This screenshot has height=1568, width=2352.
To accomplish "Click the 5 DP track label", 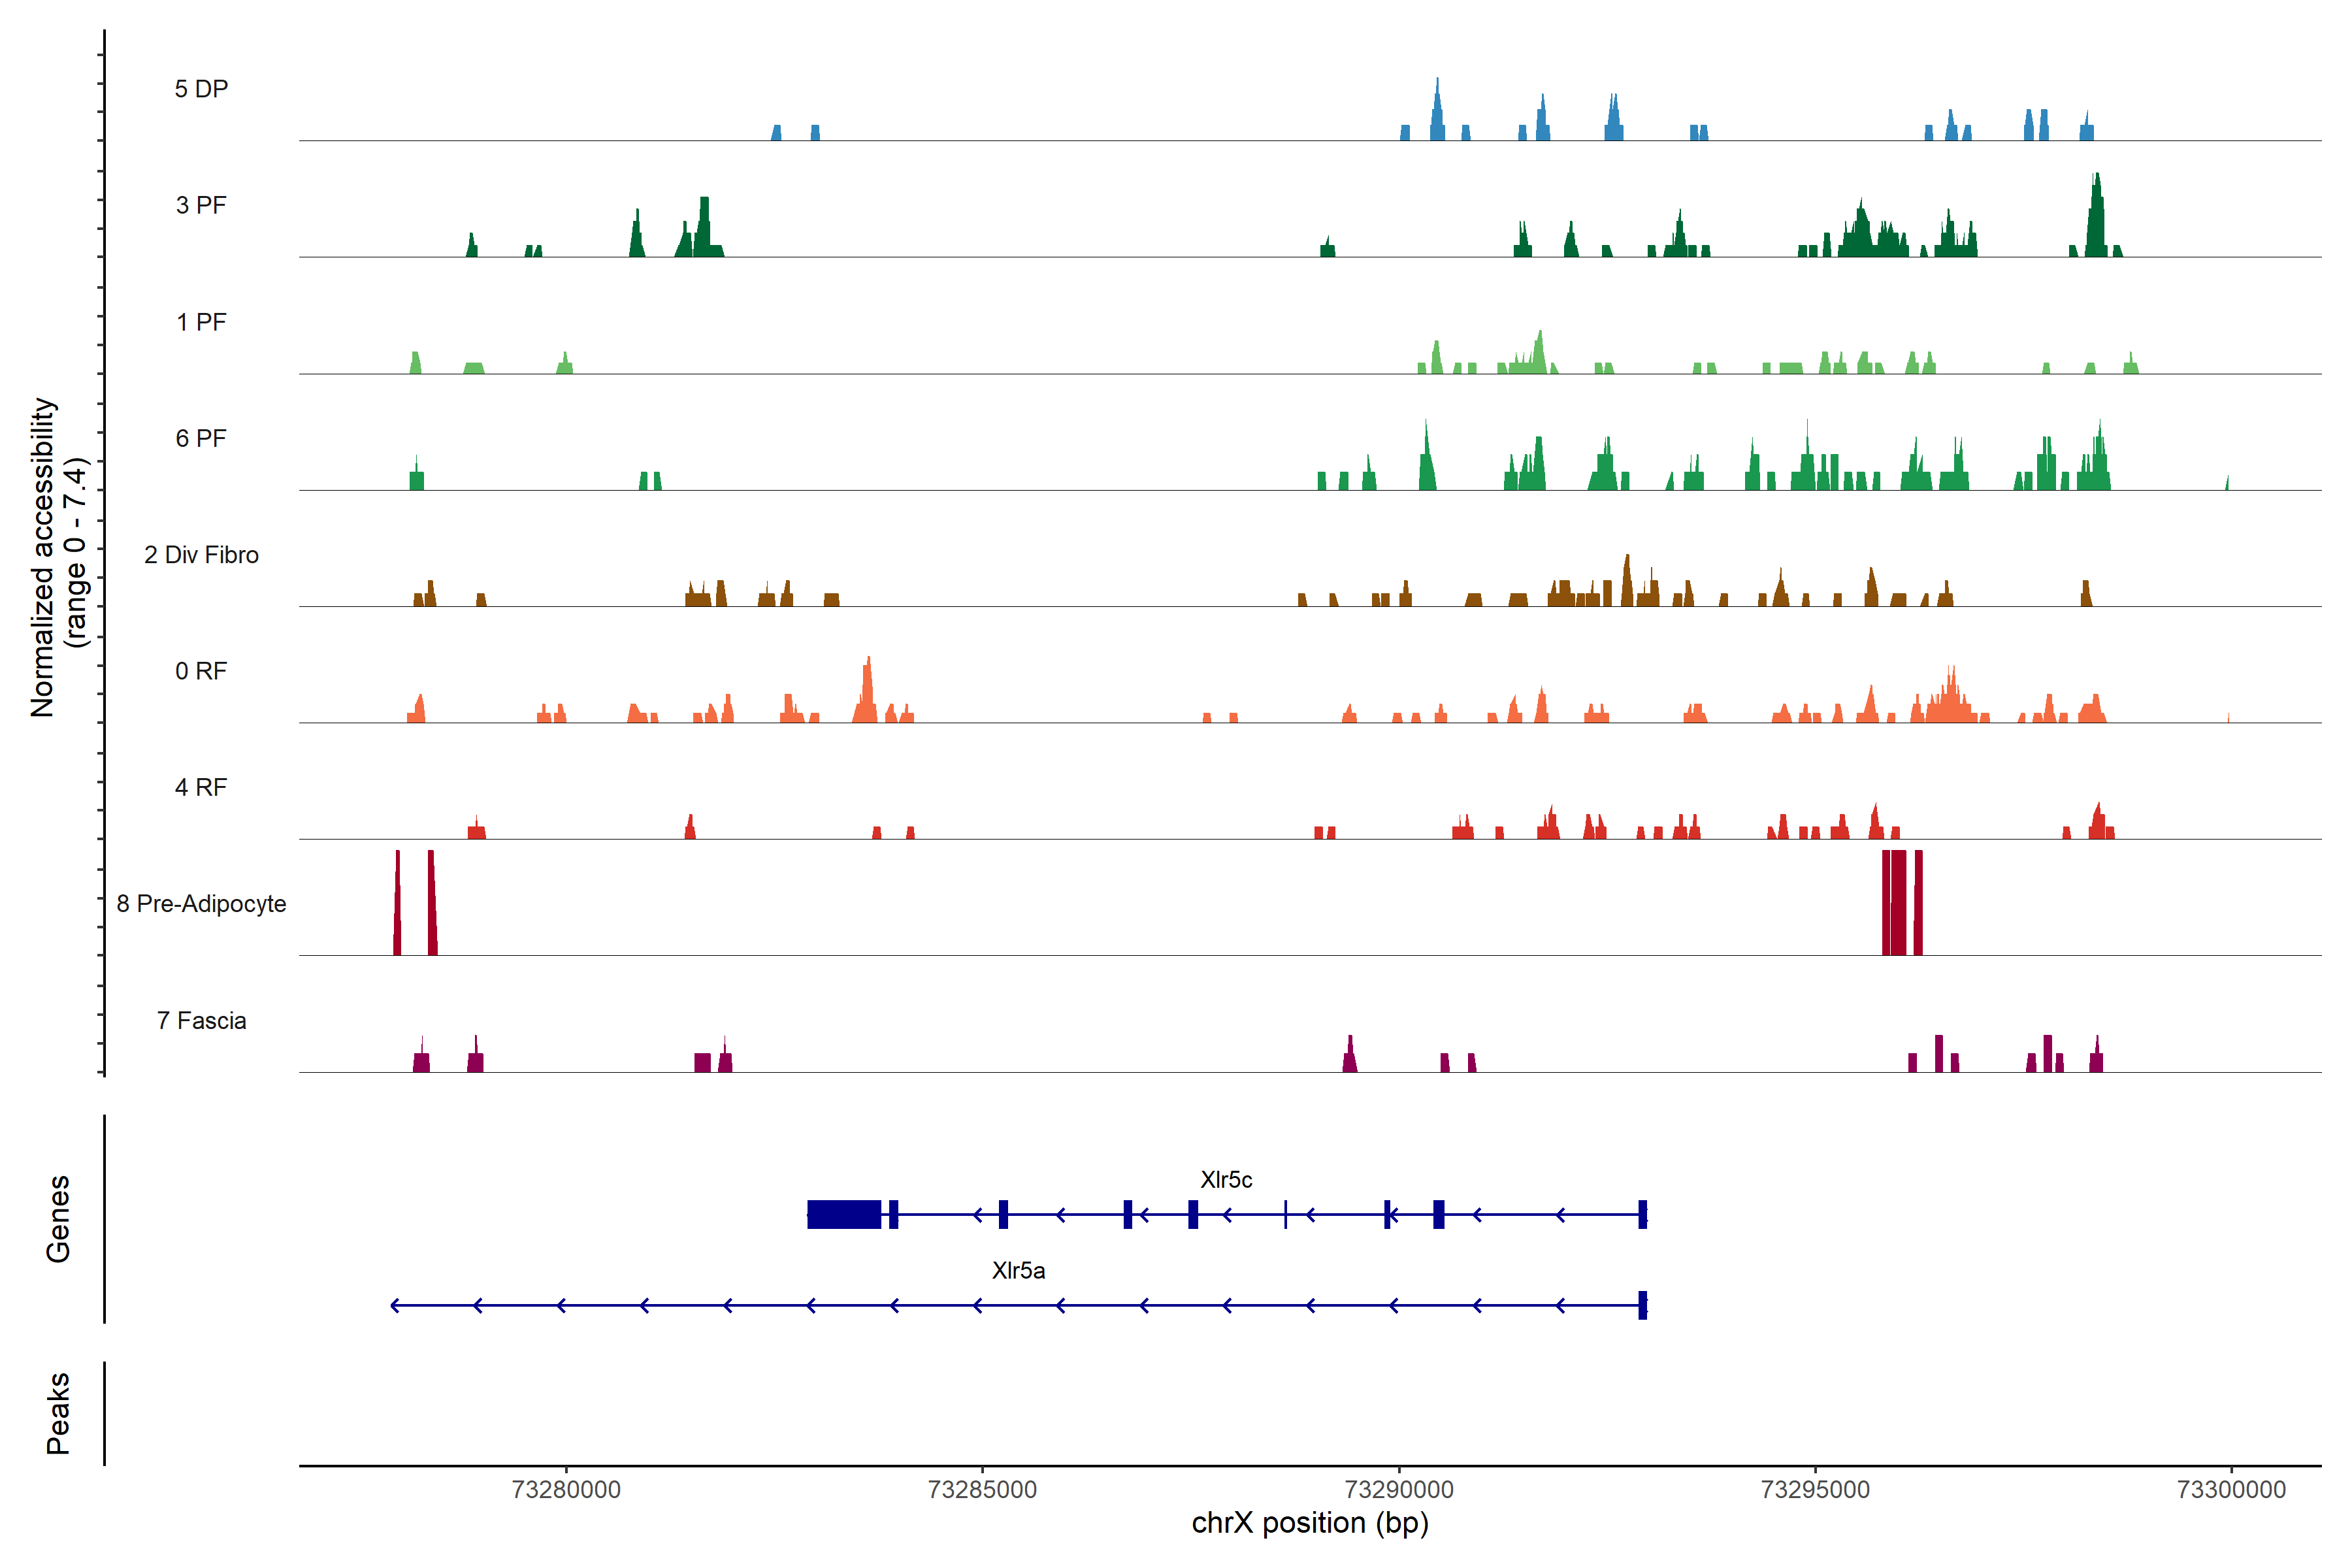I will click(201, 89).
